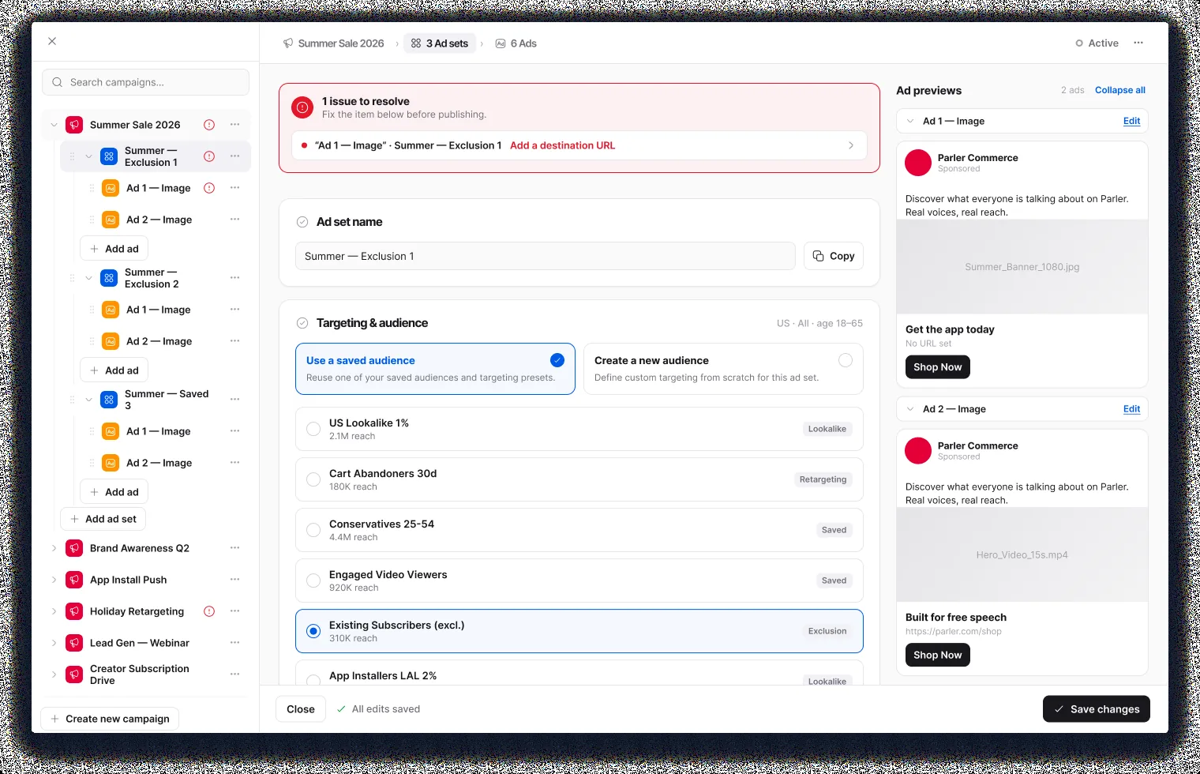Open 3 Ad sets breadcrumb tab
The image size is (1200, 774).
[440, 43]
